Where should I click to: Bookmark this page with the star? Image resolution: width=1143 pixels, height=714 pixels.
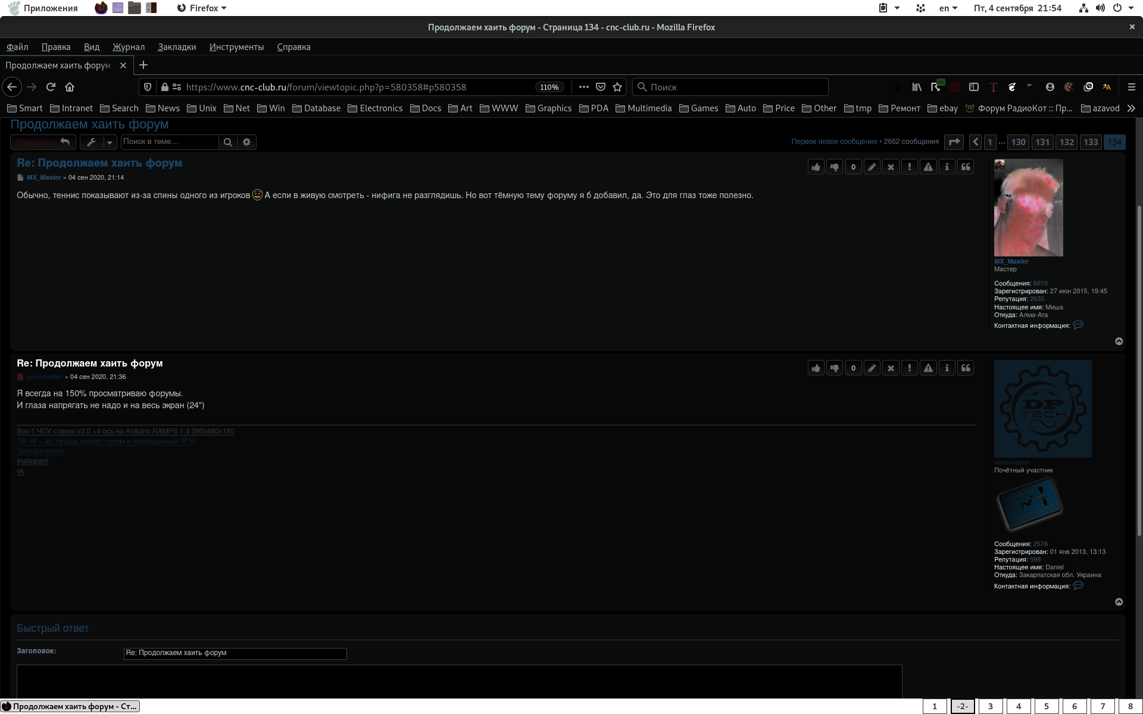[x=617, y=87]
